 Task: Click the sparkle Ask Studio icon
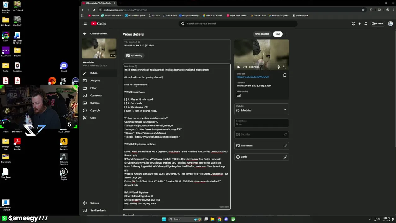360,24
